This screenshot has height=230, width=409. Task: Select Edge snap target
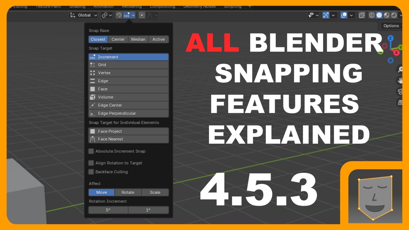[128, 81]
